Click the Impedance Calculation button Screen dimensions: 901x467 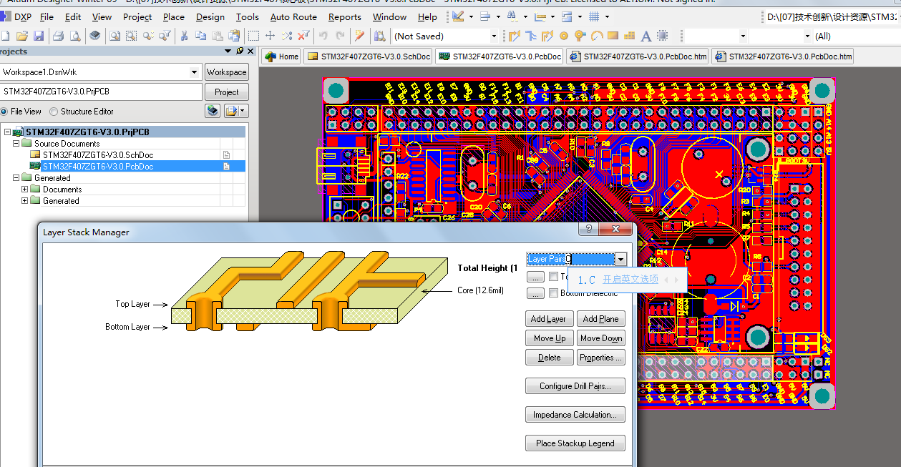575,415
